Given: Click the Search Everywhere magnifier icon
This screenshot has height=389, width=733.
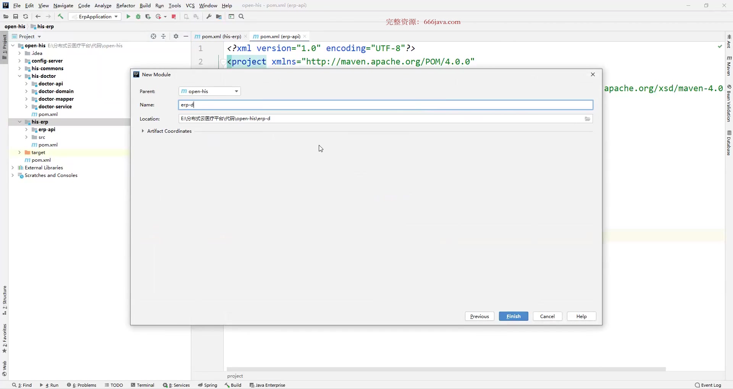Looking at the screenshot, I should click(x=241, y=16).
